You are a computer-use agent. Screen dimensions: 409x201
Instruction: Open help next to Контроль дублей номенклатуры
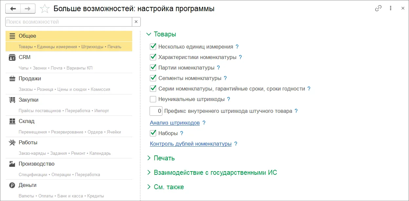[236, 144]
